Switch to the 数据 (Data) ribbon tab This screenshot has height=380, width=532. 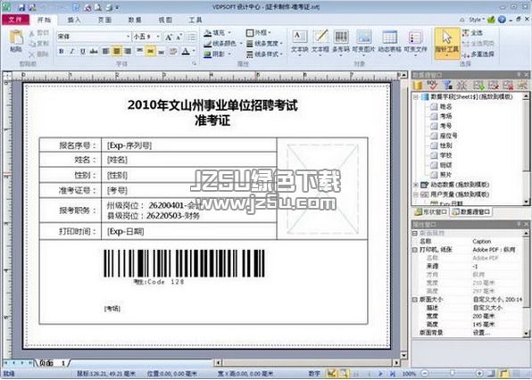pyautogui.click(x=135, y=20)
